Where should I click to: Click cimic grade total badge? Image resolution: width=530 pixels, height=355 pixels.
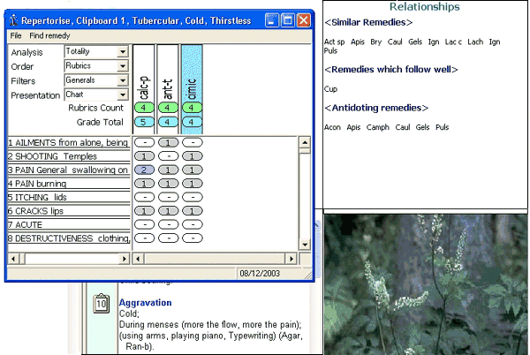coord(192,122)
